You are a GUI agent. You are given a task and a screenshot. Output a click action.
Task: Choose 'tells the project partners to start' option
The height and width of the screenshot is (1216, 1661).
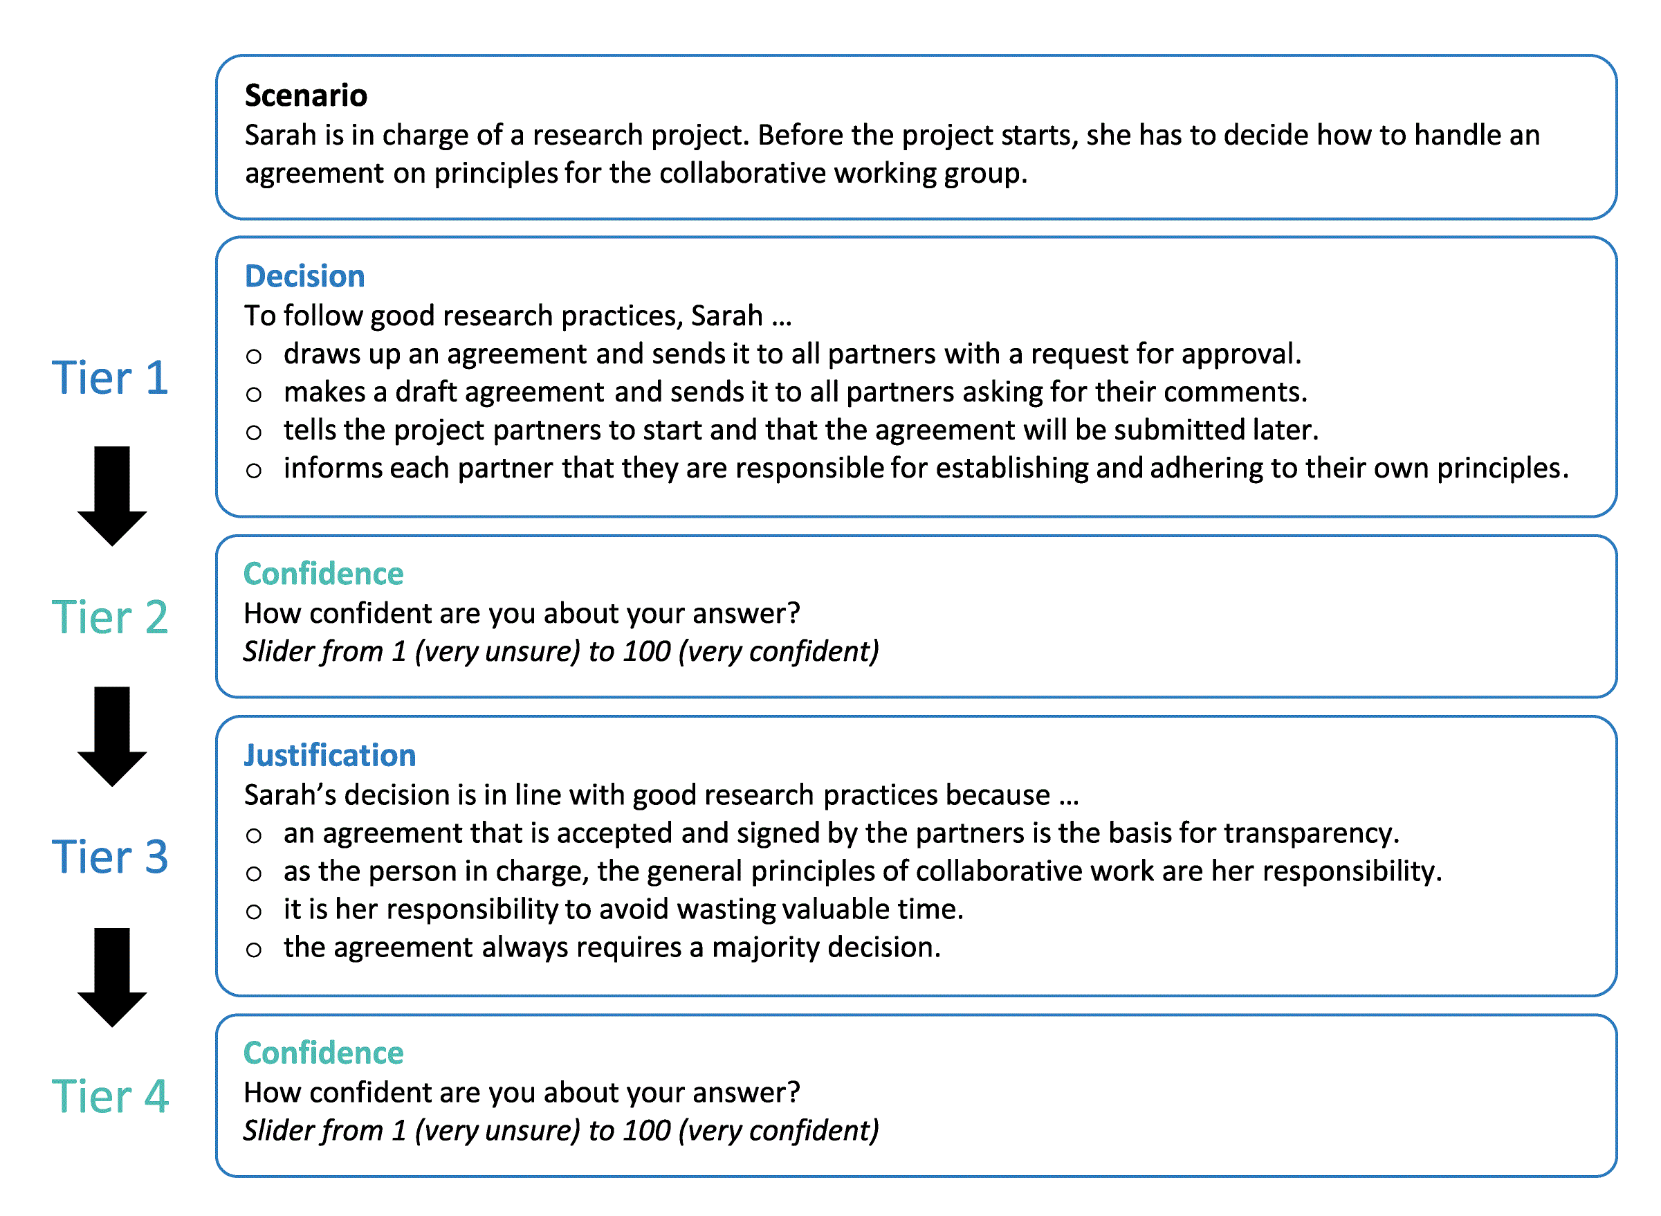tap(254, 433)
